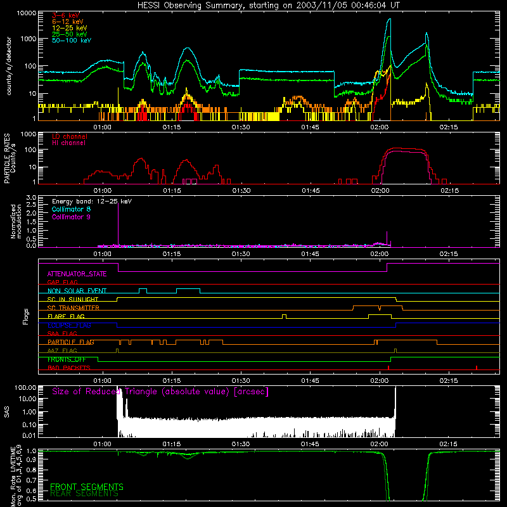The width and height of the screenshot is (507, 507).
Task: Click the 0.9 tick on livetime axis
Action: click(32, 458)
